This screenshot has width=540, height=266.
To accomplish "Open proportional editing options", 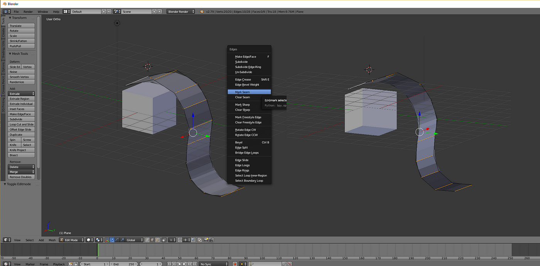I will pyautogui.click(x=172, y=240).
